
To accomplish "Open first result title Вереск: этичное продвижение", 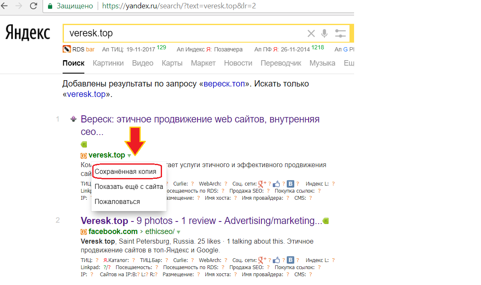I will pos(200,125).
